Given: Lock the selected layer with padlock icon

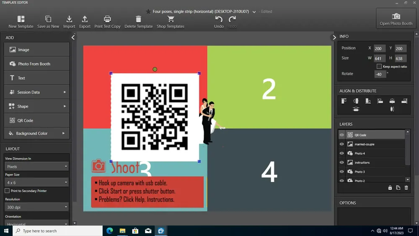Looking at the screenshot, I should (x=390, y=188).
